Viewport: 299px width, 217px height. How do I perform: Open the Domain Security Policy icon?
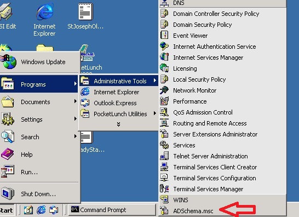[x=164, y=25]
